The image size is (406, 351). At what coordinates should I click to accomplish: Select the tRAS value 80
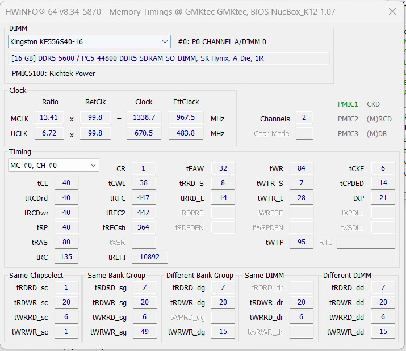click(x=66, y=242)
